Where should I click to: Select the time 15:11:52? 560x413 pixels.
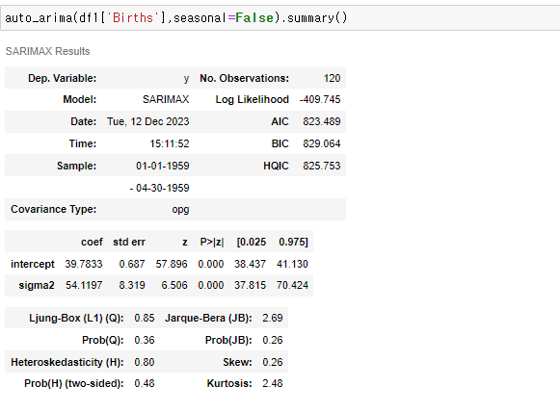pos(170,143)
